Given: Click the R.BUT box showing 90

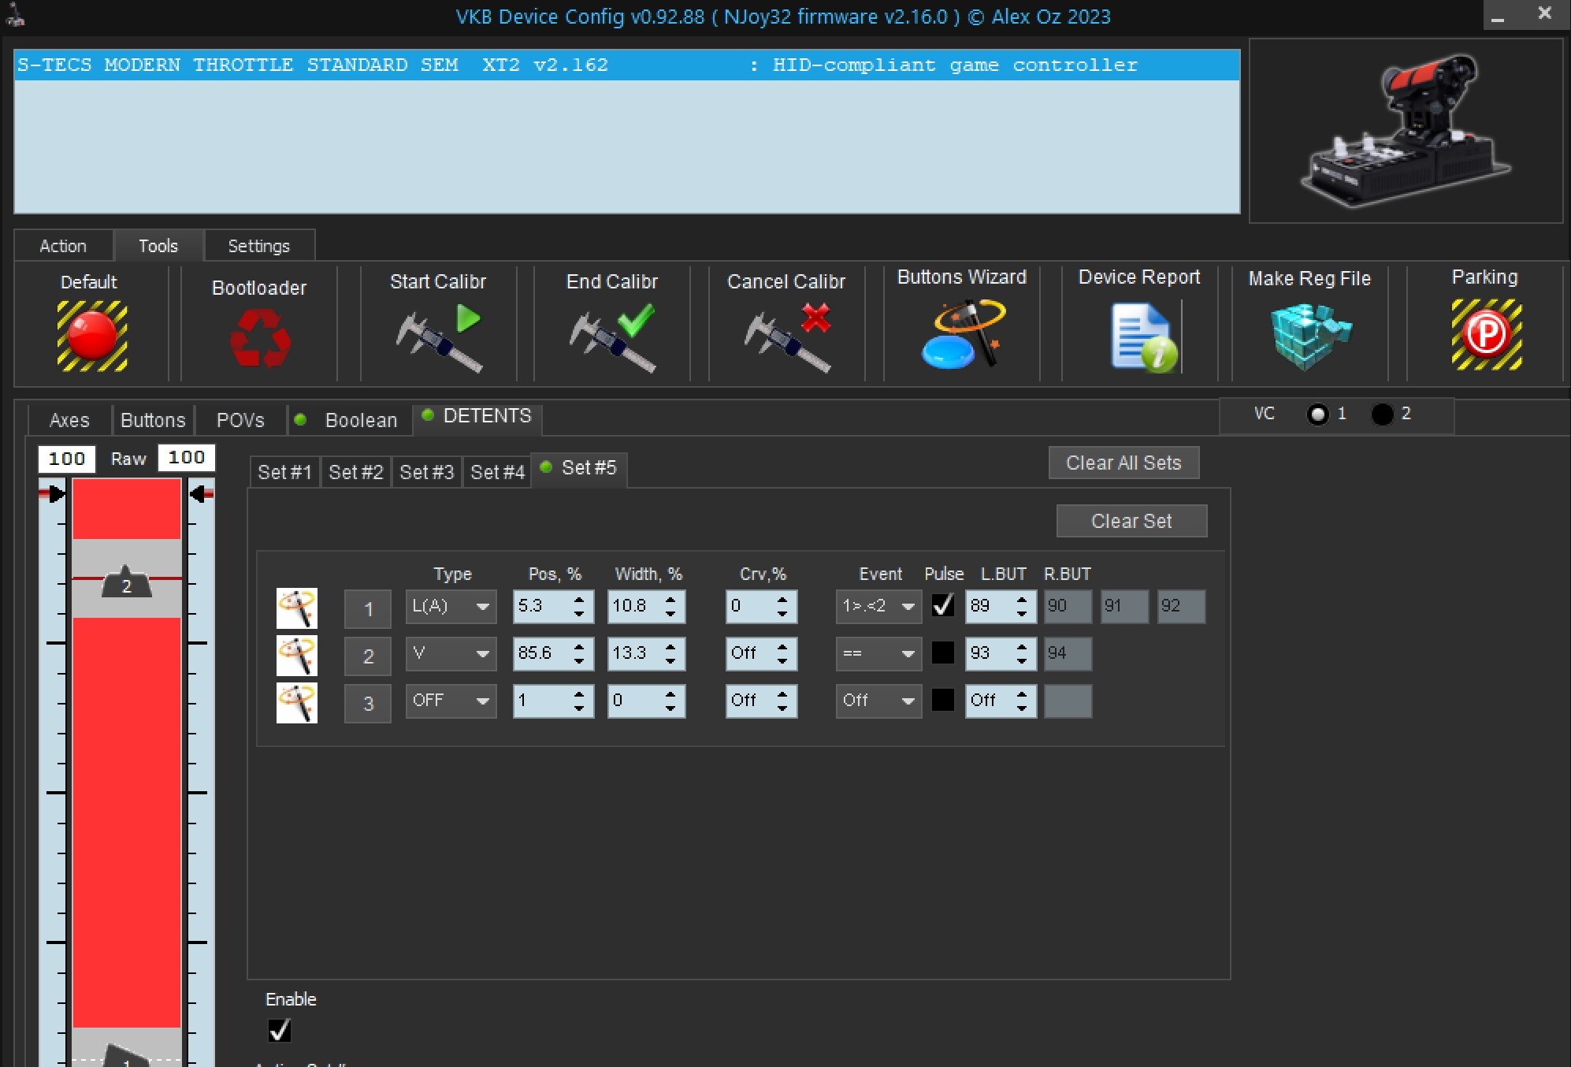Looking at the screenshot, I should [x=1068, y=606].
